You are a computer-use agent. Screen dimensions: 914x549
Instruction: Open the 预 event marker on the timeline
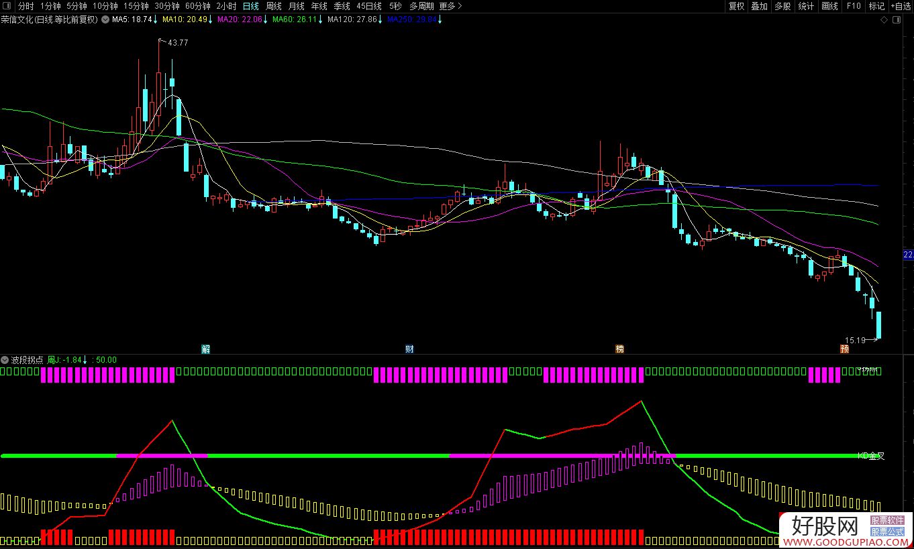pyautogui.click(x=844, y=349)
